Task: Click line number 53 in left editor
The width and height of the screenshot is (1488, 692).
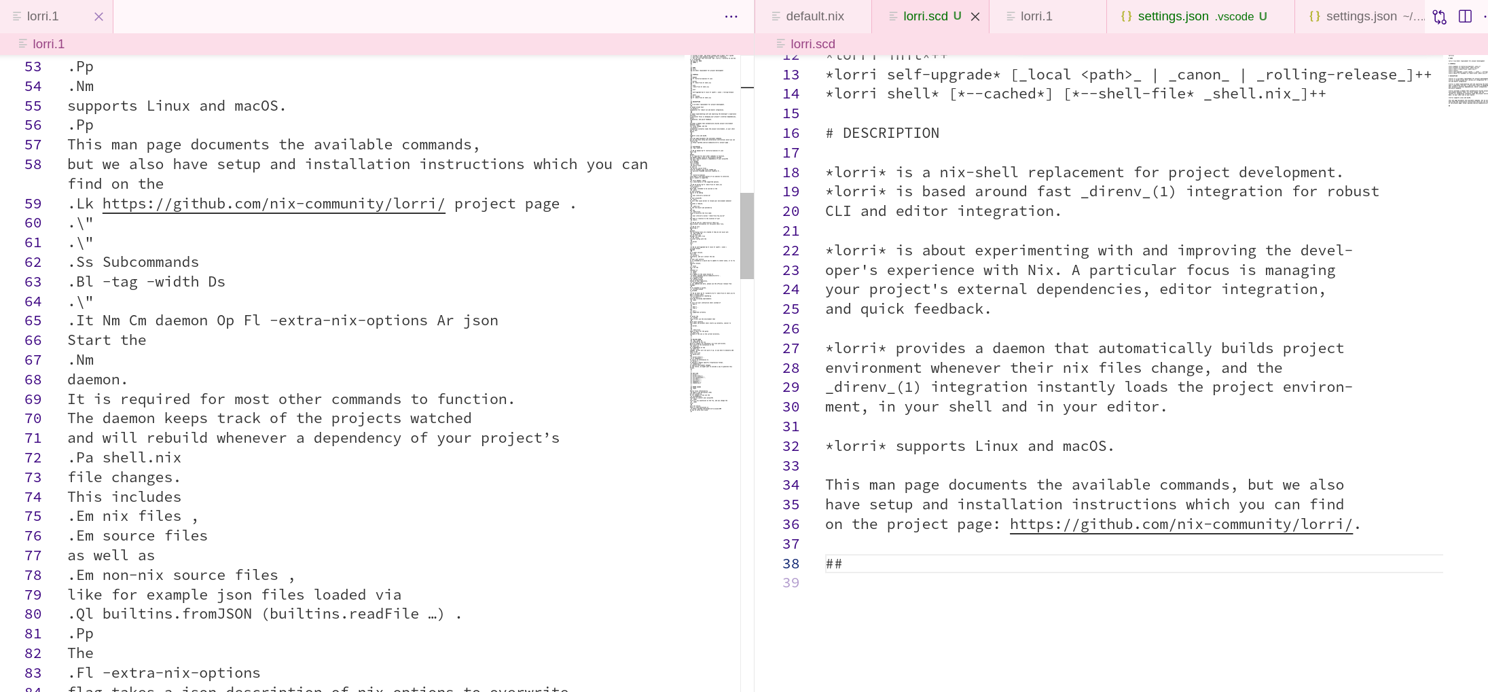Action: coord(33,67)
